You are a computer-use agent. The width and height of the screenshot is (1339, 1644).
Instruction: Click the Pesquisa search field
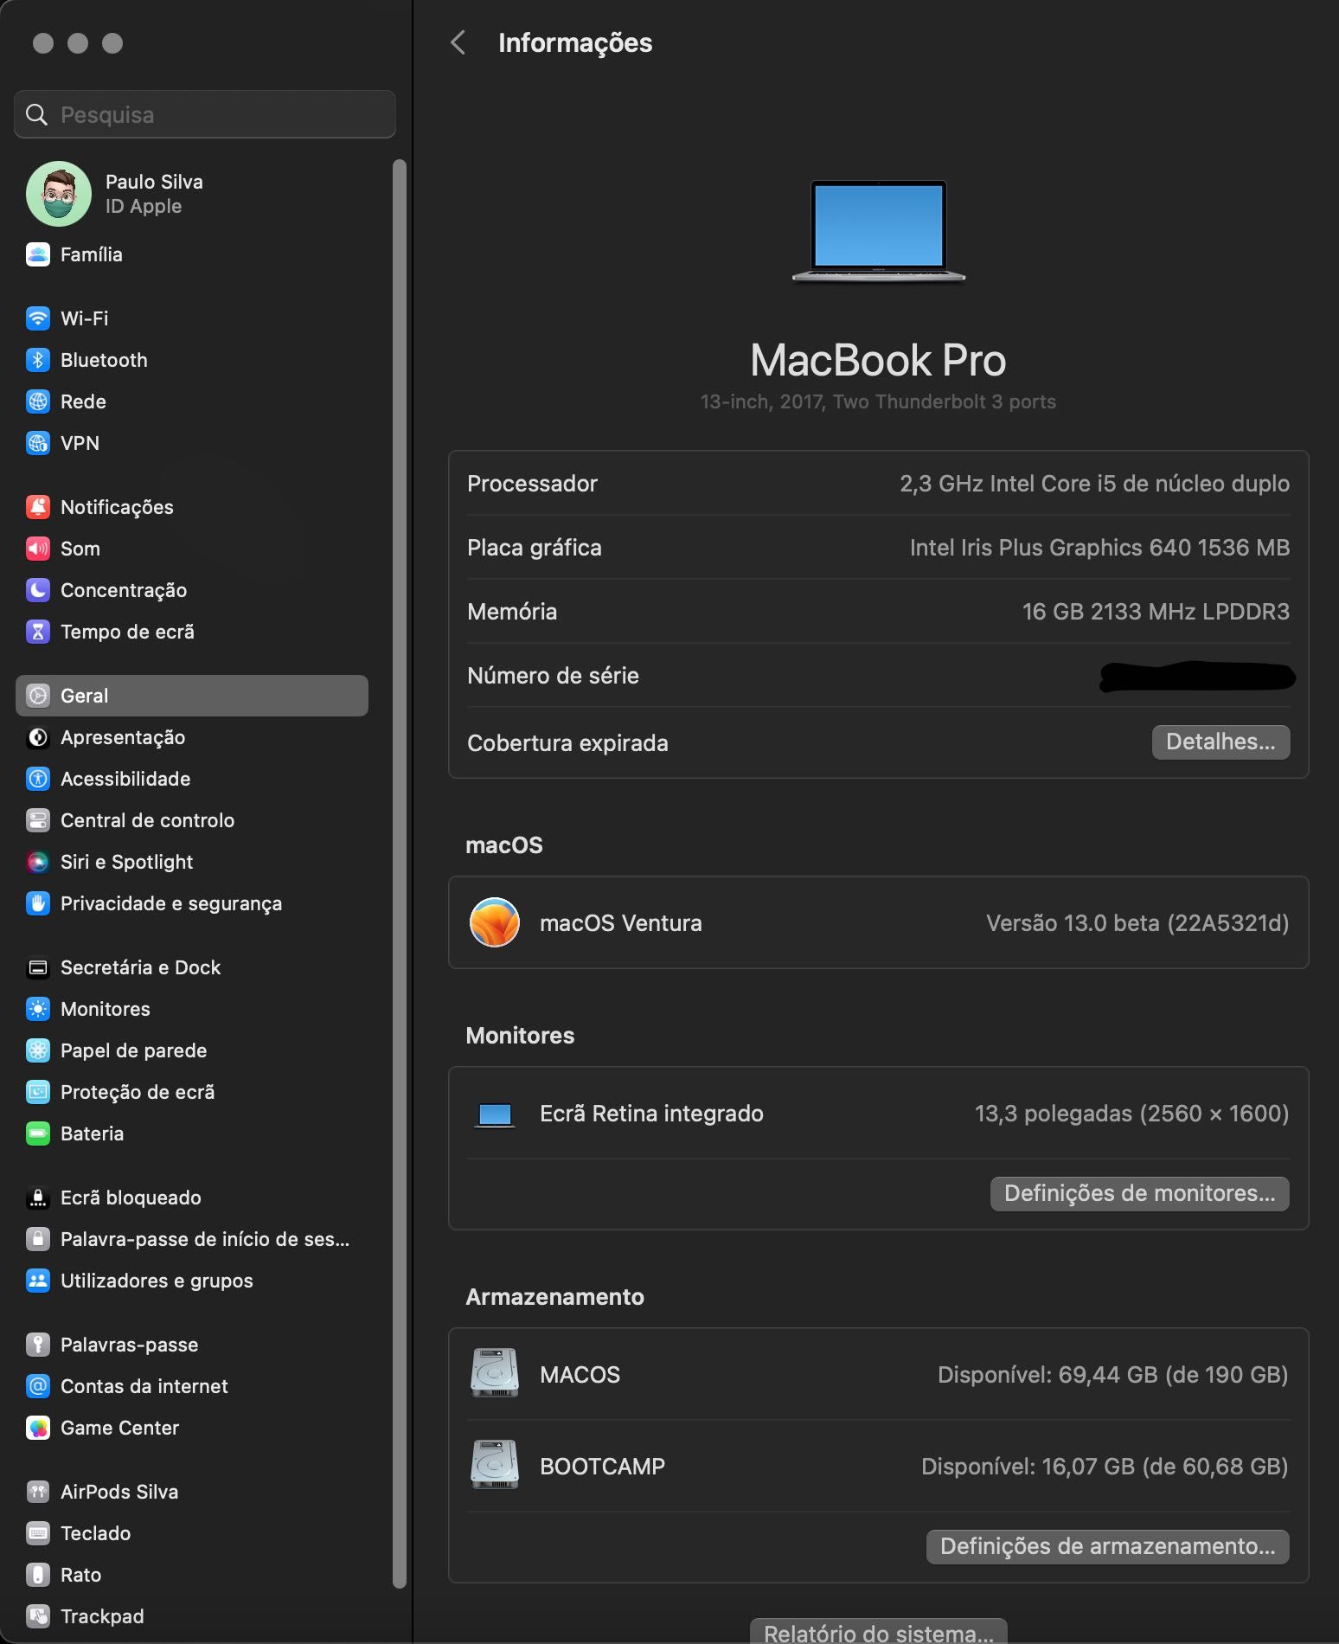coord(205,114)
